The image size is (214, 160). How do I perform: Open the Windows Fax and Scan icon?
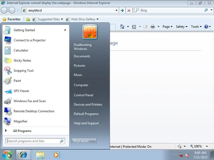(x=8, y=101)
